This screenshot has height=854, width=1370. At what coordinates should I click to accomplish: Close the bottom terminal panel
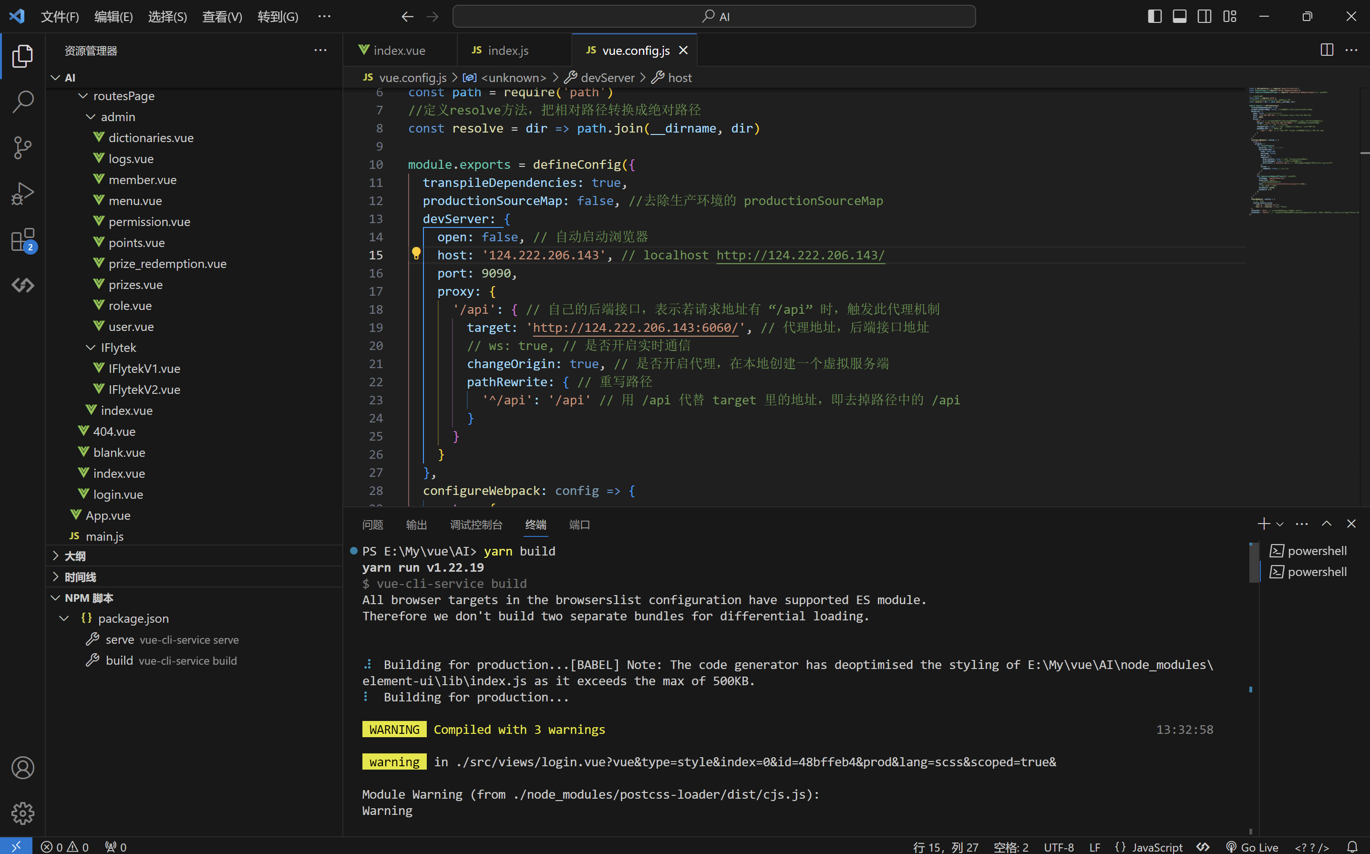[x=1351, y=524]
